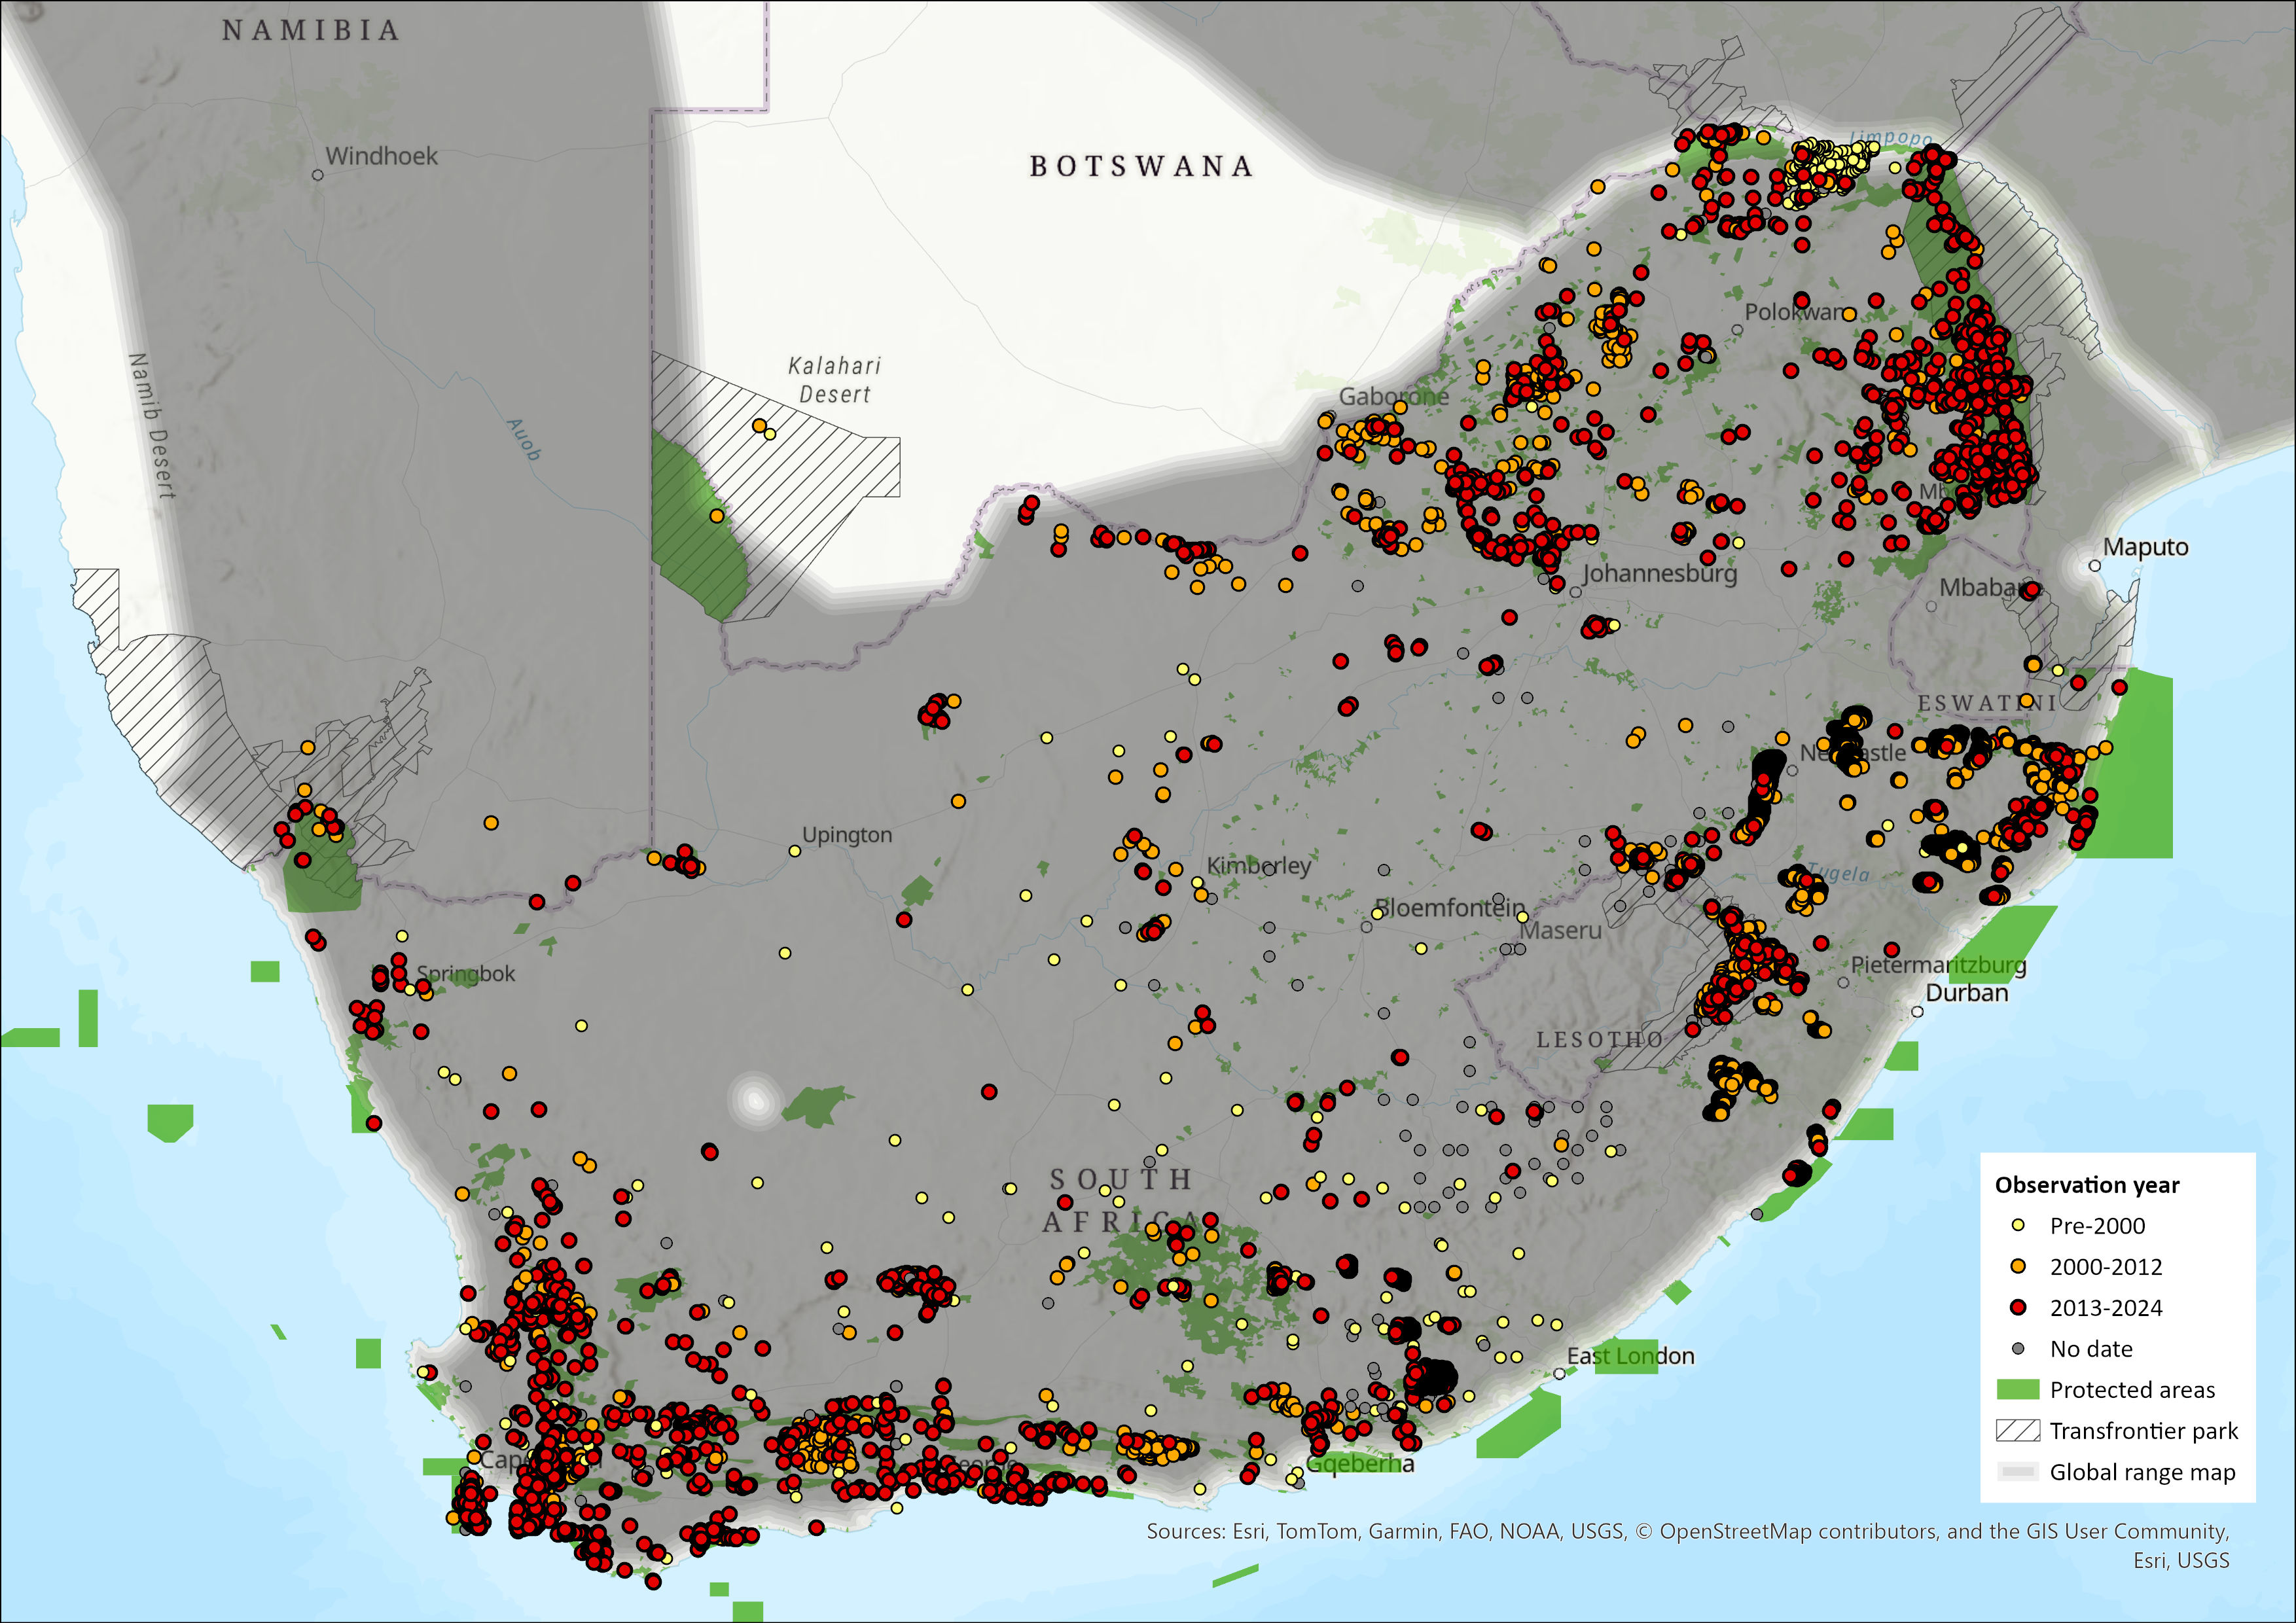Viewport: 2296px width, 1623px height.
Task: Click the NAMIBIA country label
Action: pos(310,31)
